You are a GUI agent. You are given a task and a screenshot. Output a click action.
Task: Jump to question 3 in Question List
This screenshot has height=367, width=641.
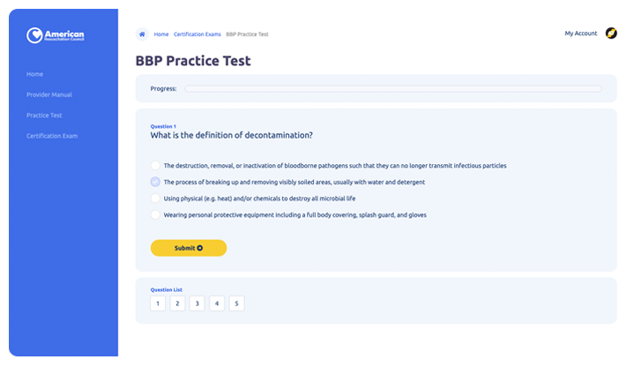(x=197, y=303)
